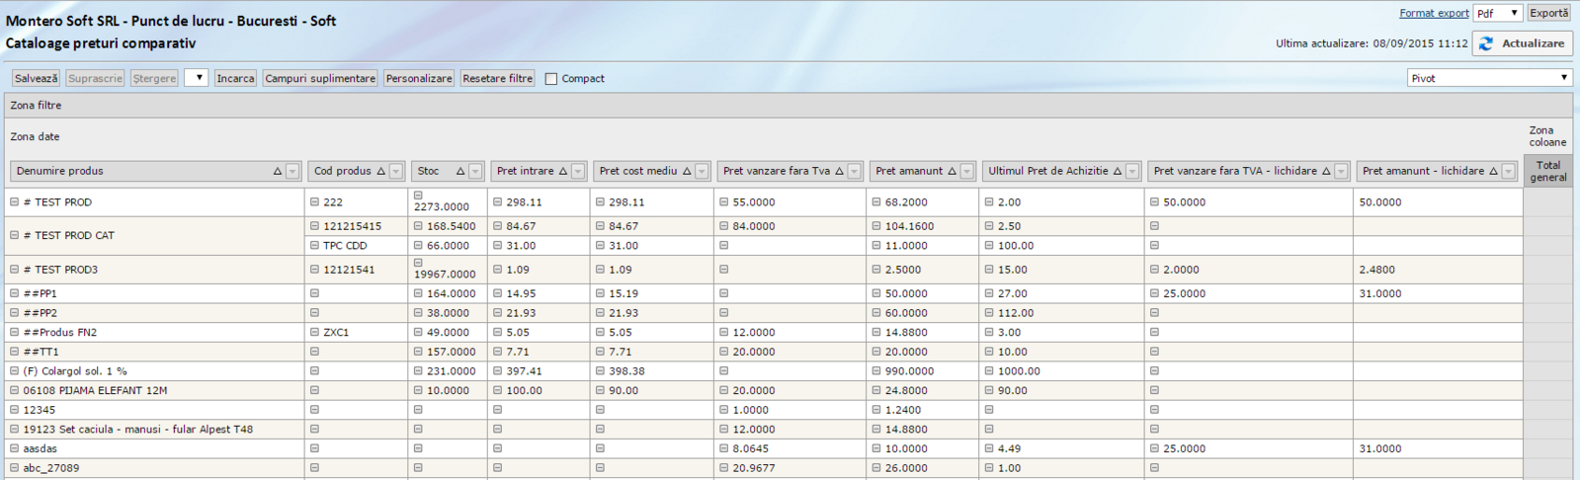Collapse the ##PP1 product row
Screen dimensions: 1580x480
[15, 293]
